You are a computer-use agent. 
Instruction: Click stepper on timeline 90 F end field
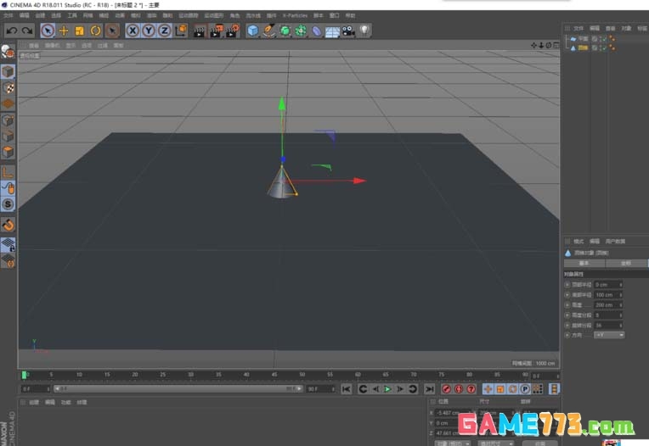333,389
